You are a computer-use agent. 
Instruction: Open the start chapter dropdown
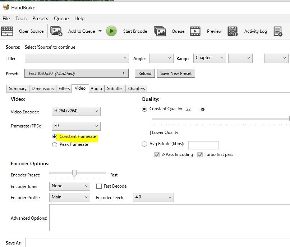(240, 58)
